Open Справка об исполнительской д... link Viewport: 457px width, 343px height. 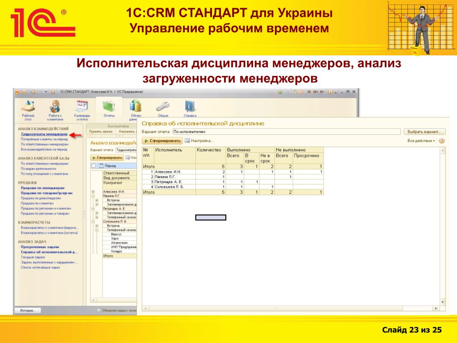tap(49, 252)
